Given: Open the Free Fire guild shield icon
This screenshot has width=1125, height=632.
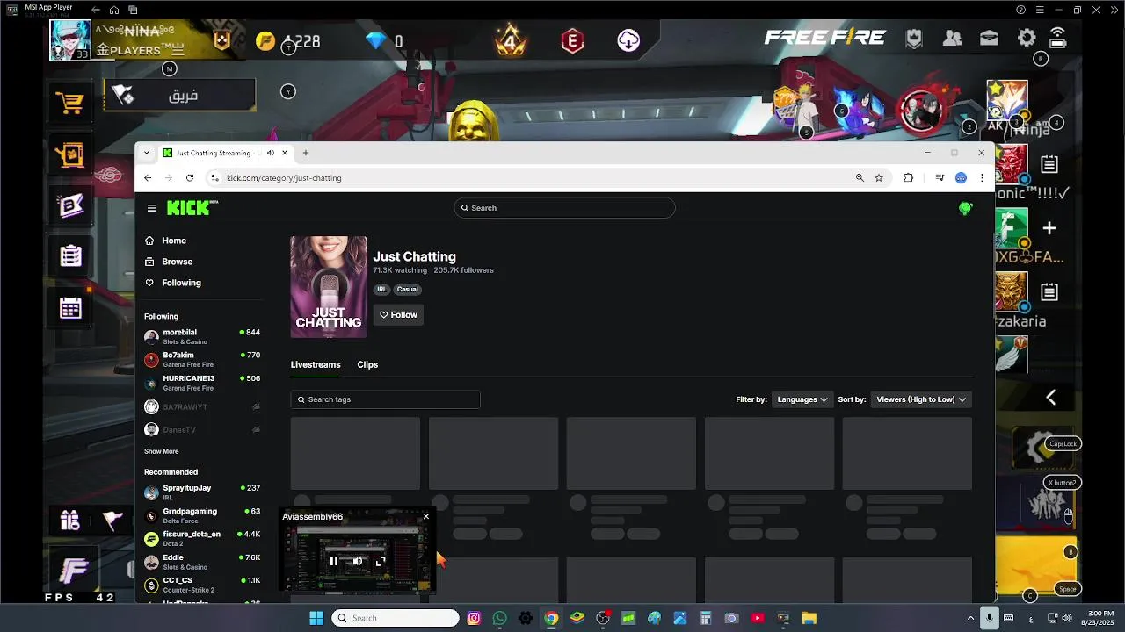Looking at the screenshot, I should click(914, 38).
